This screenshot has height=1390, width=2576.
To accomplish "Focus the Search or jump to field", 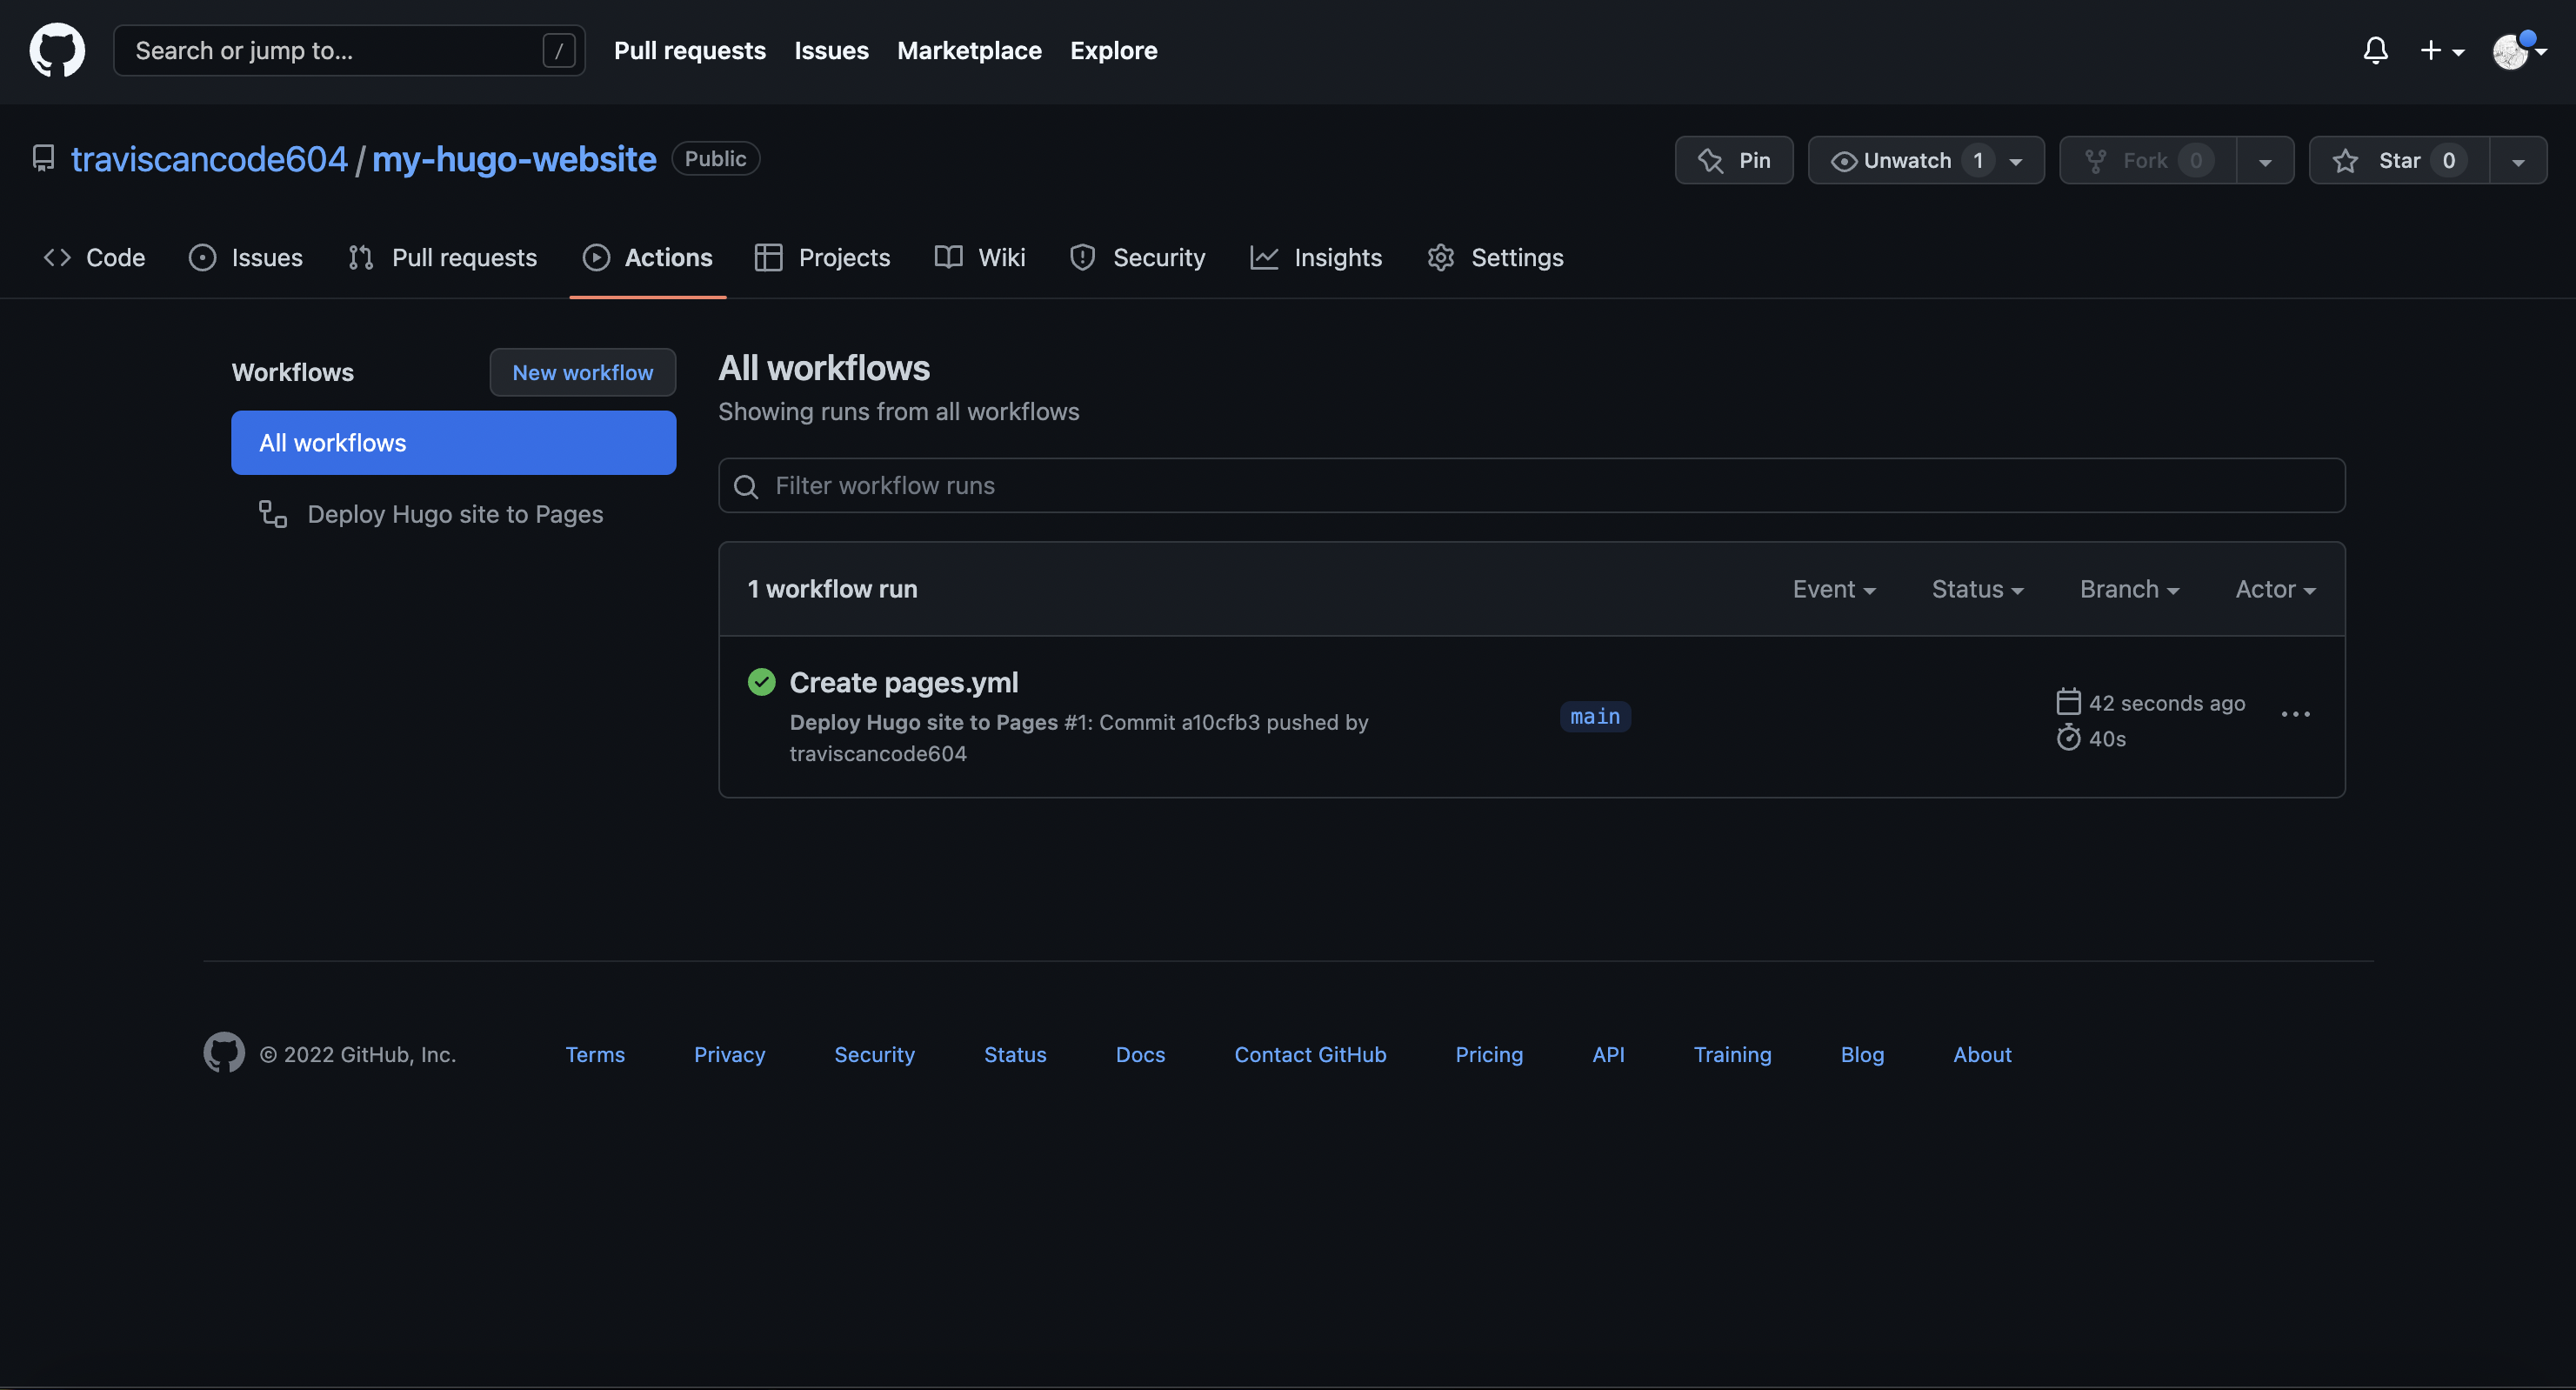I will (x=348, y=50).
